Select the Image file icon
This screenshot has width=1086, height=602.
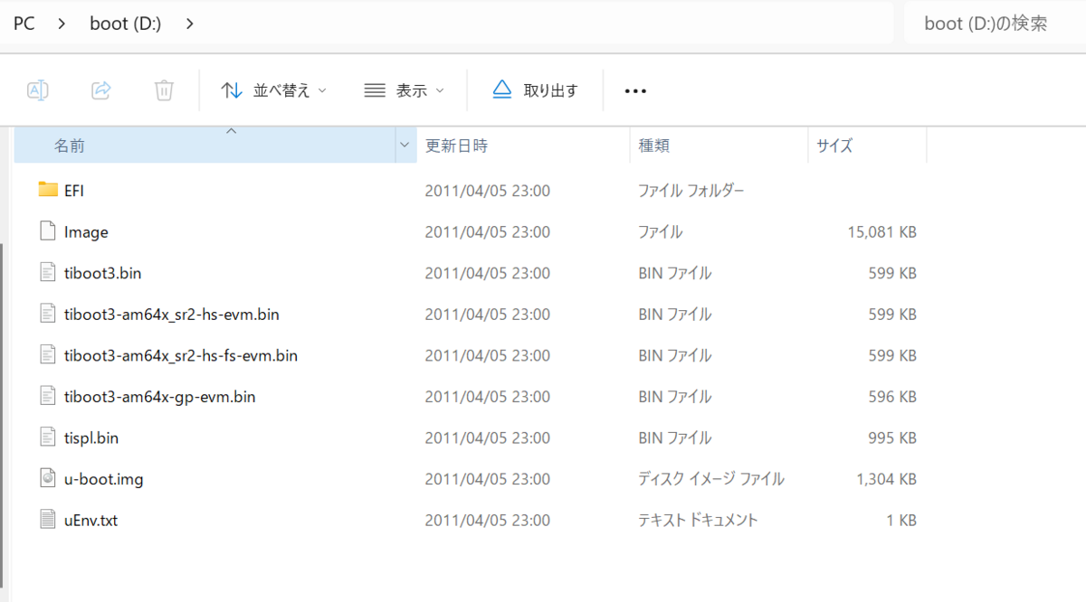tap(48, 231)
